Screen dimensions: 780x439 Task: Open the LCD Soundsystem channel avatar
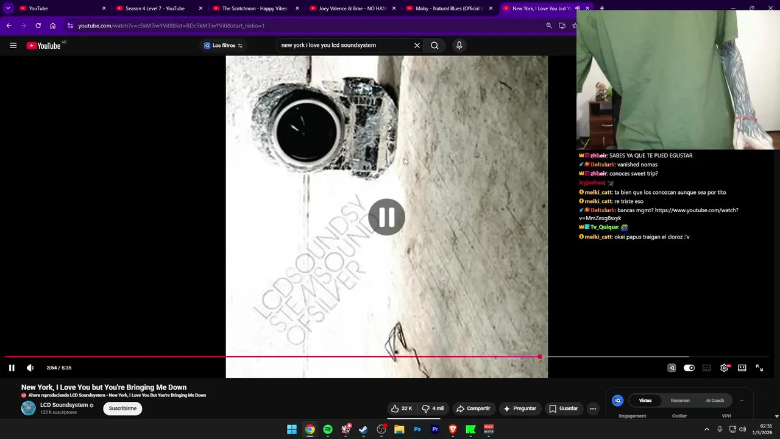pyautogui.click(x=29, y=409)
